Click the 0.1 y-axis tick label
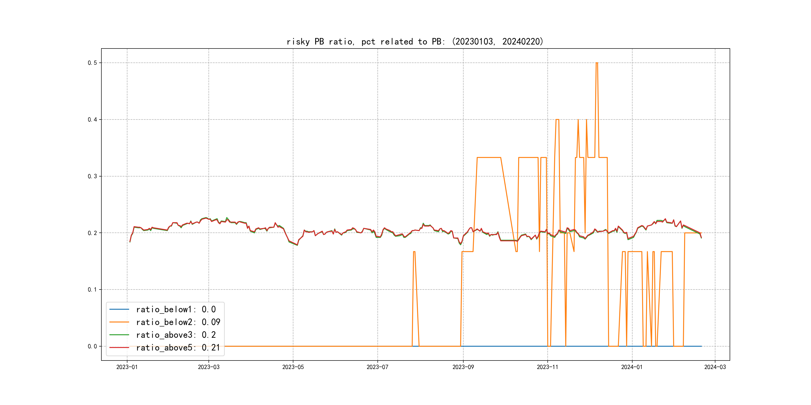Image resolution: width=811 pixels, height=405 pixels. 92,289
